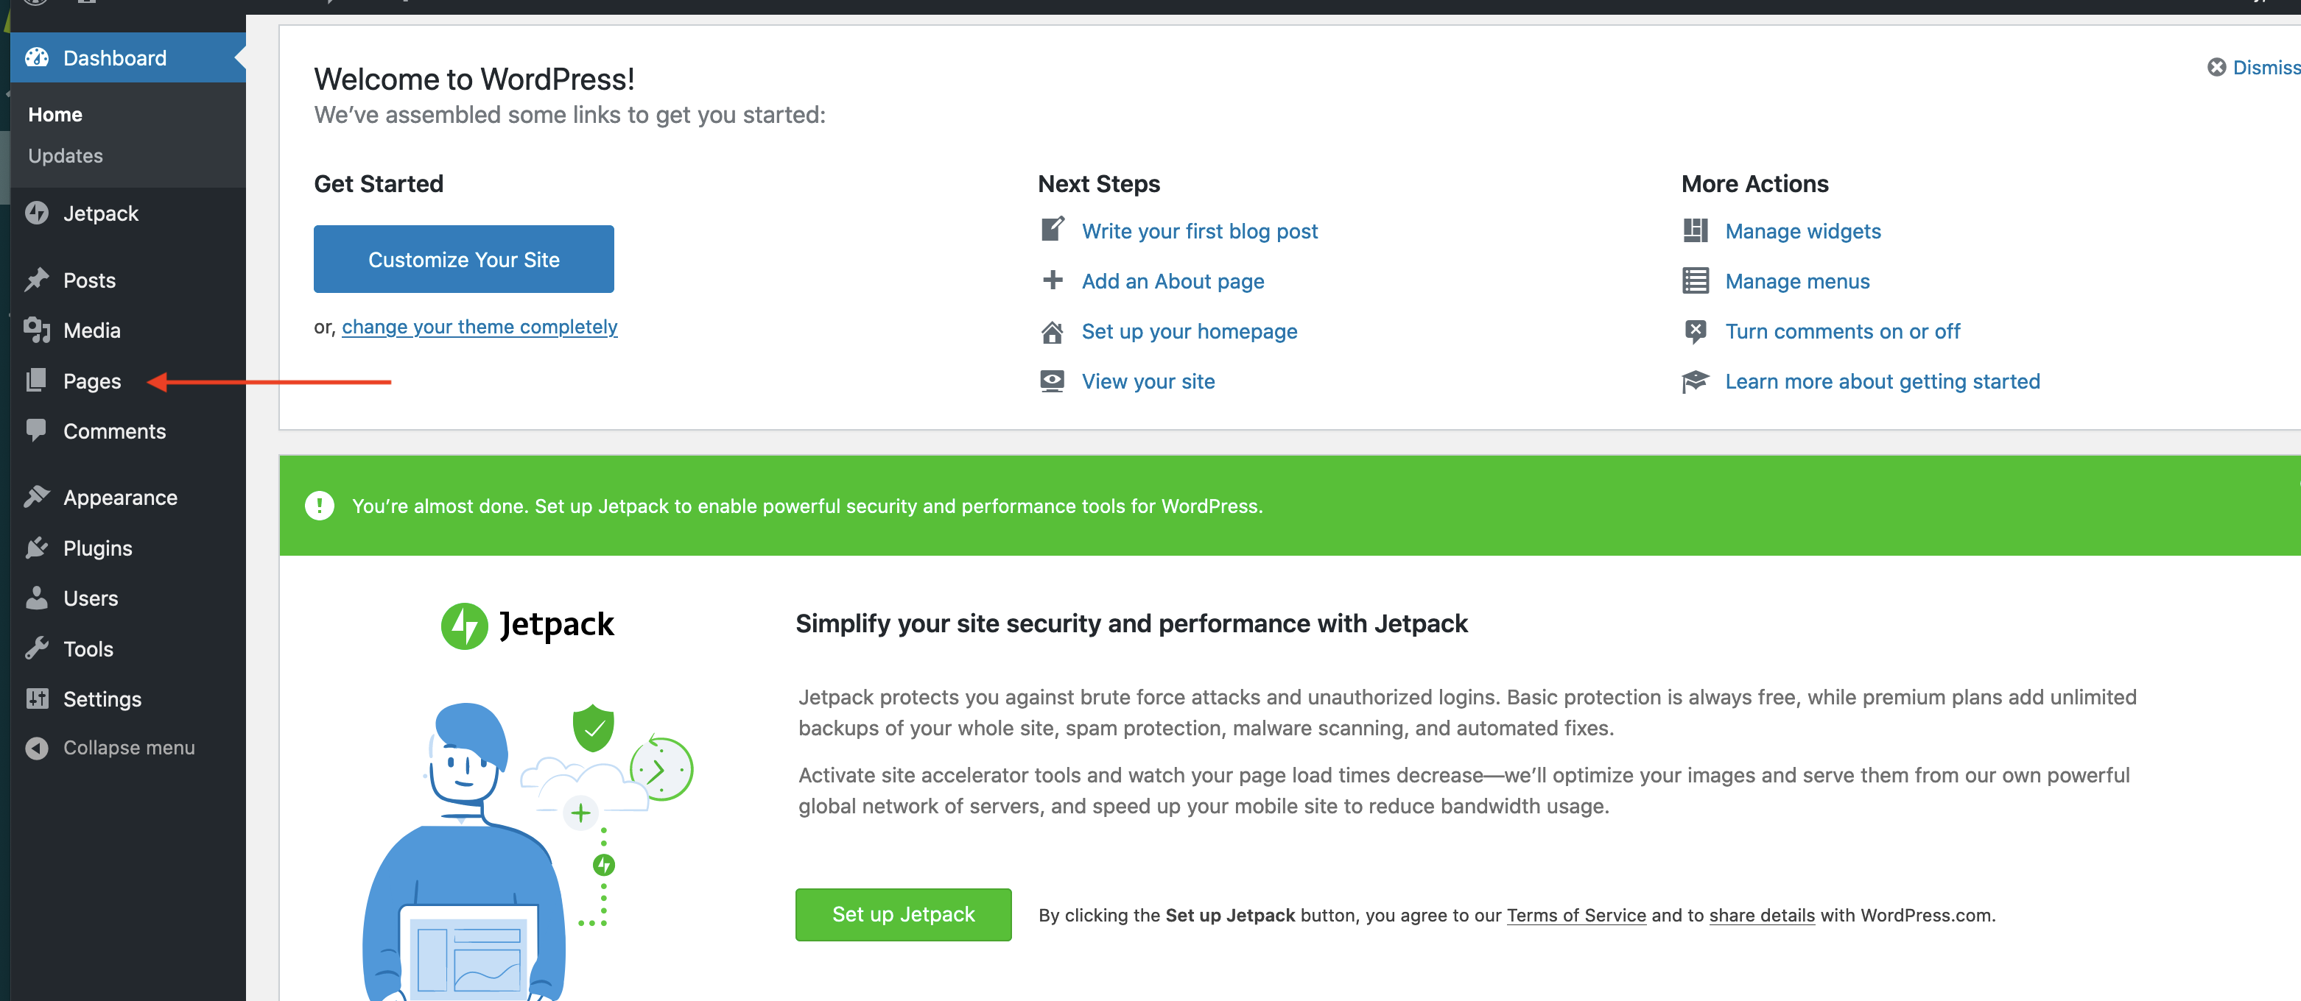Click the Set up Jetpack button
2301x1001 pixels.
(x=903, y=914)
